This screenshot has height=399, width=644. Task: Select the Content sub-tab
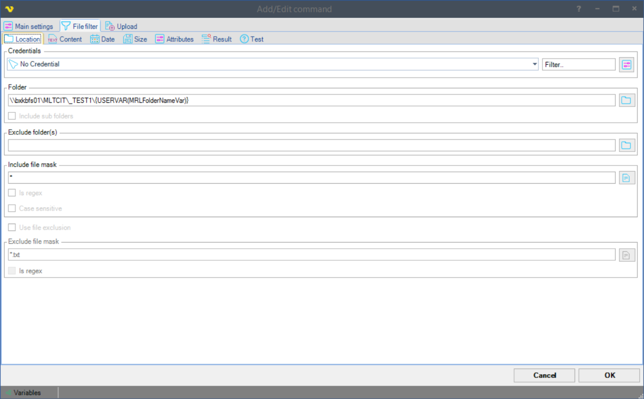tap(65, 39)
